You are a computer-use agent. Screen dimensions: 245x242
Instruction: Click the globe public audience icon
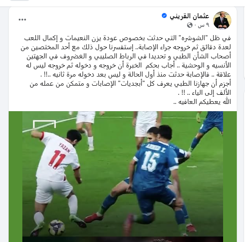[x=190, y=25]
